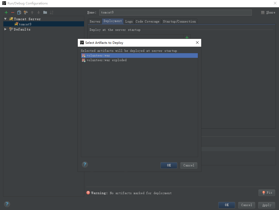Expand the Defaults tree node
The image size is (279, 210).
5,29
